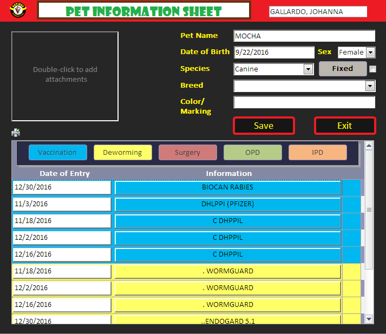The image size is (386, 334).
Task: Expand the Species dropdown list
Action: click(x=308, y=69)
